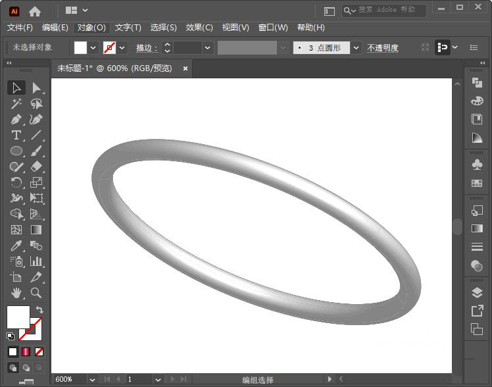The height and width of the screenshot is (387, 492).
Task: Swap fill and stroke colors
Action: (x=39, y=310)
